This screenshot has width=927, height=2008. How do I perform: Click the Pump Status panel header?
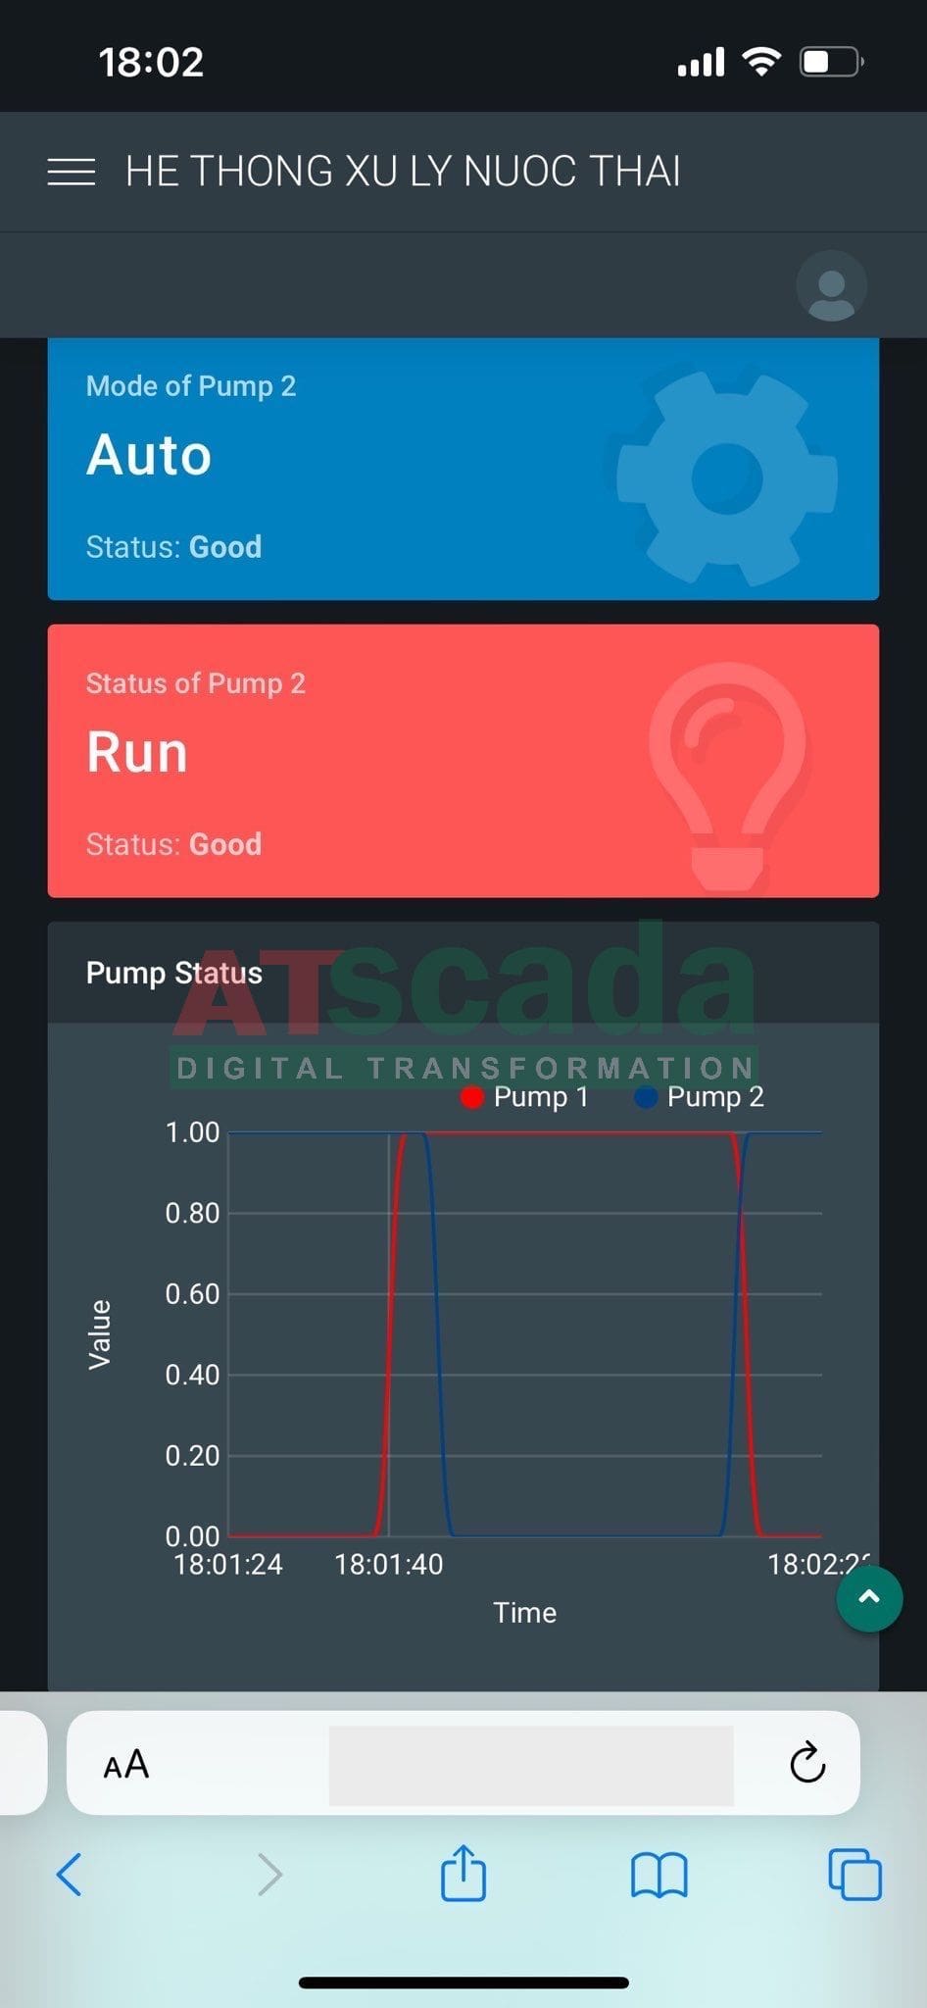click(x=174, y=973)
